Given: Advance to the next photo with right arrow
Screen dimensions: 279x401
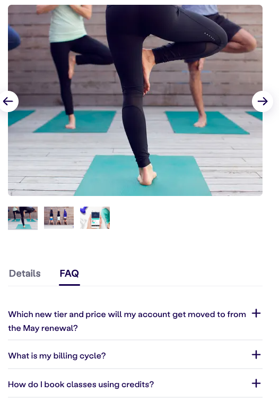Looking at the screenshot, I should (263, 101).
